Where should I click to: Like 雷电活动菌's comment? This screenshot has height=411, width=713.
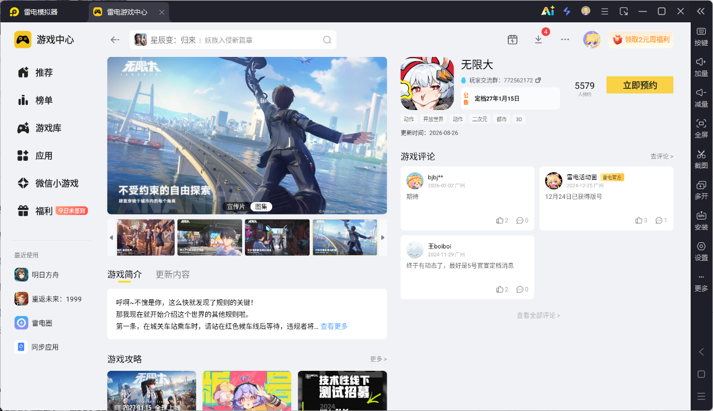click(641, 221)
